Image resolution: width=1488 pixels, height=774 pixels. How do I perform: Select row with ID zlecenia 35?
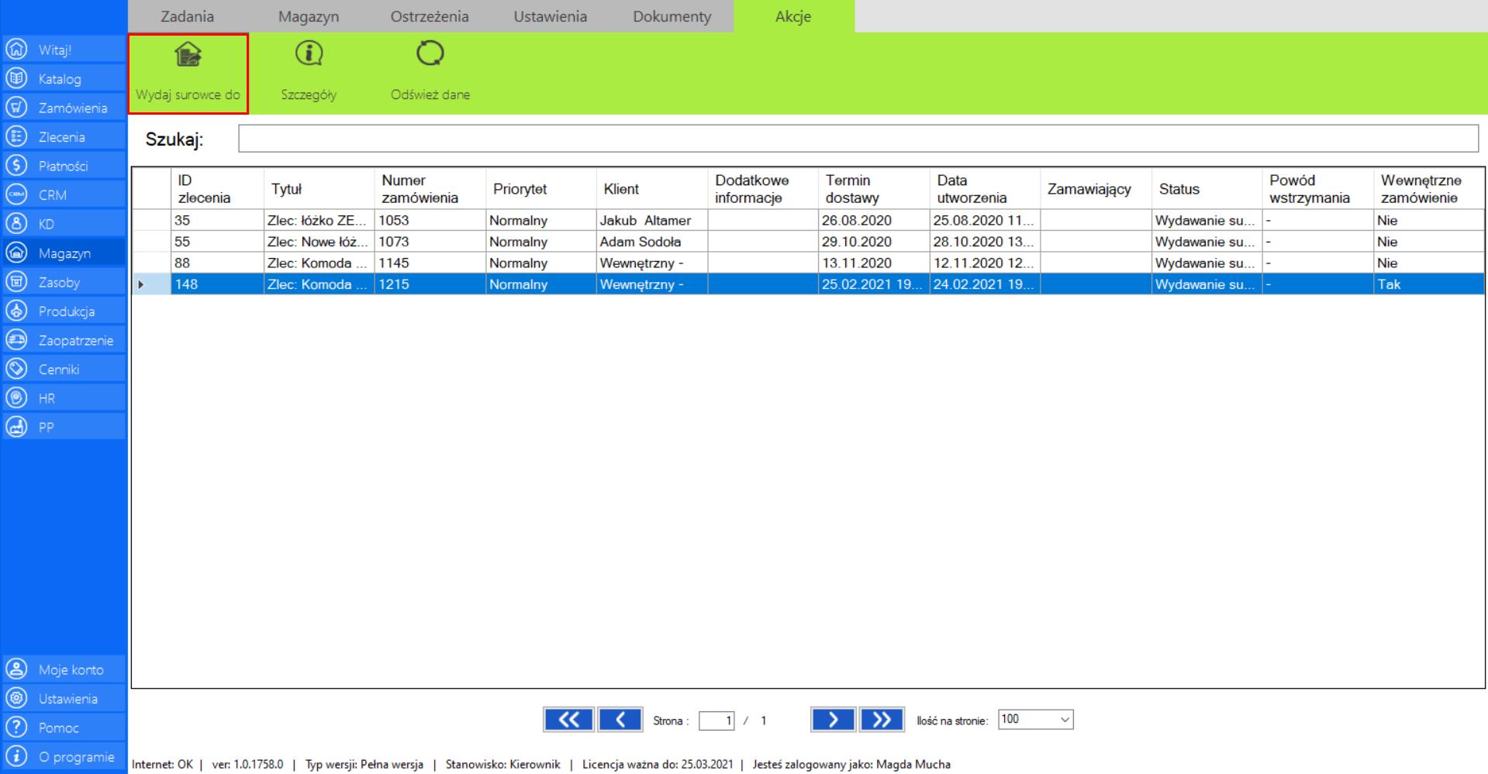(808, 220)
